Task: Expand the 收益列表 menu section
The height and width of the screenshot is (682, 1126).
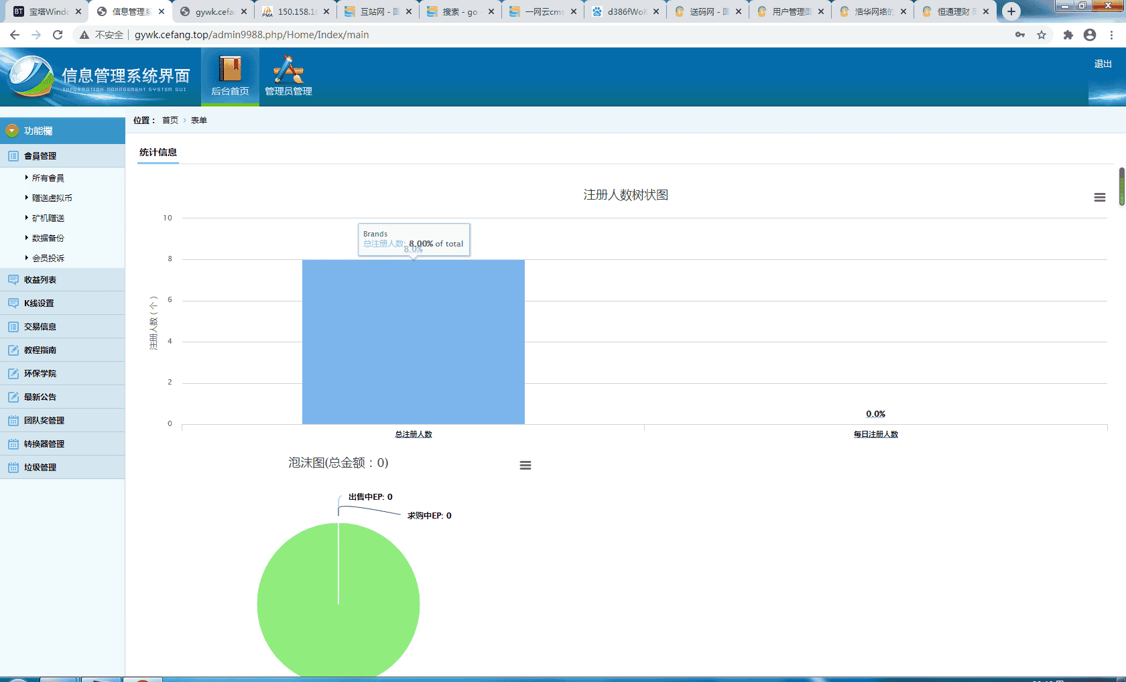Action: point(62,279)
